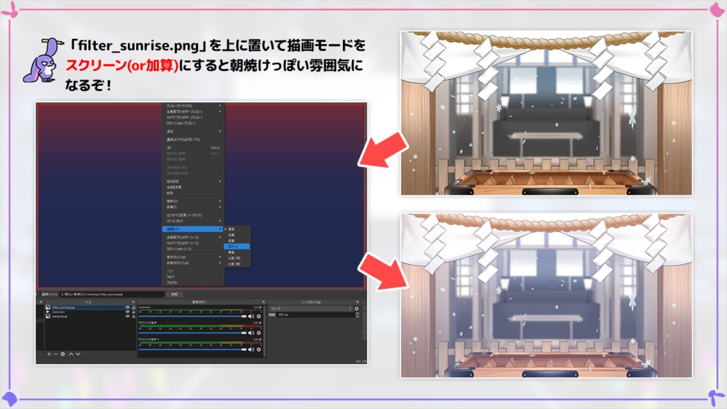Adjust the snow.mov volume slider
This screenshot has width=727, height=409.
click(192, 316)
